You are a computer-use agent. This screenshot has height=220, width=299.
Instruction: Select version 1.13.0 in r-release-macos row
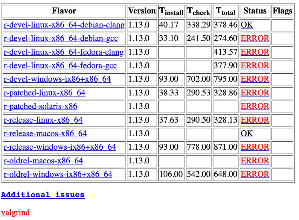pos(139,134)
